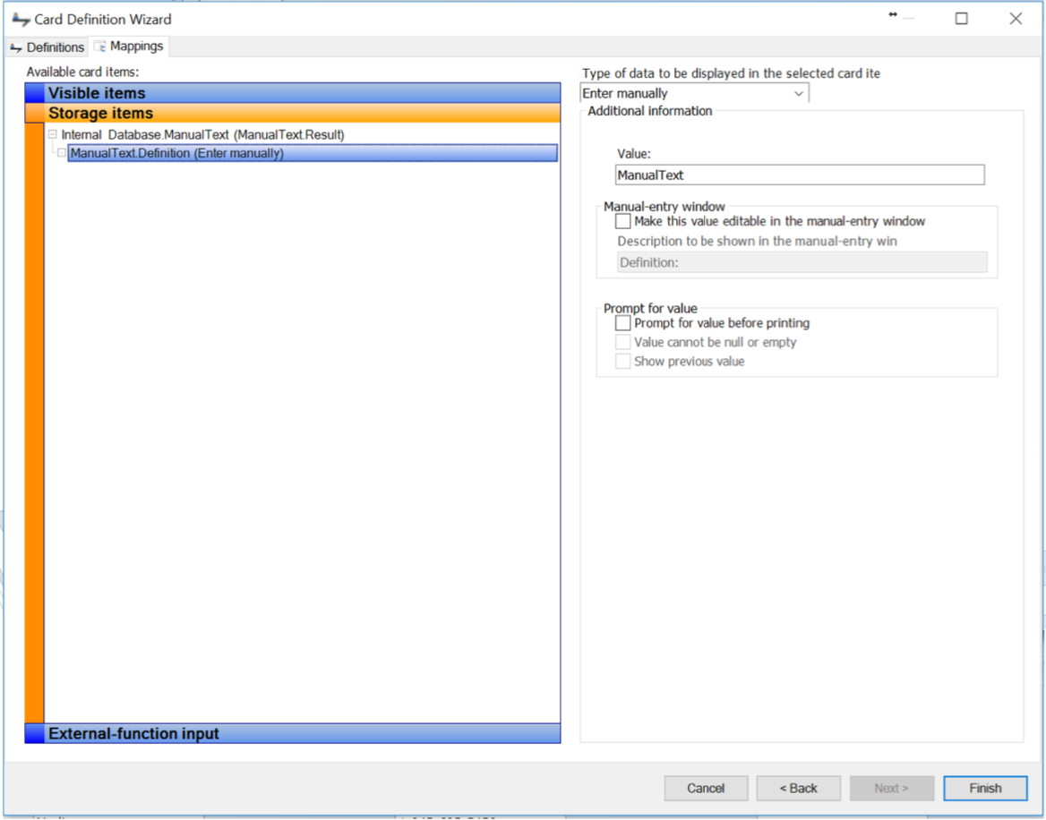This screenshot has width=1046, height=820.
Task: Click the Next > button
Action: pos(891,789)
